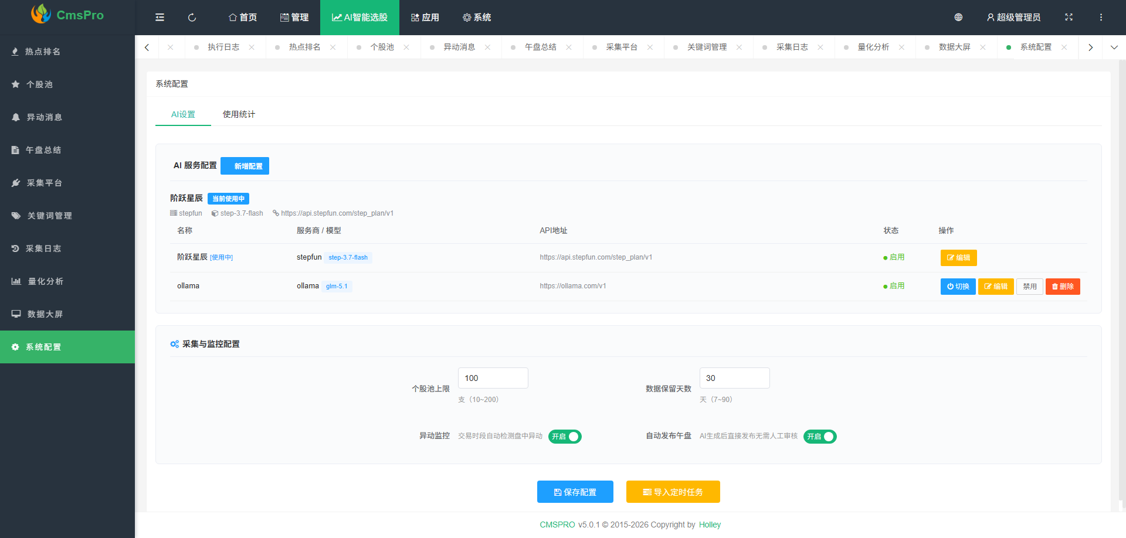The width and height of the screenshot is (1126, 538).
Task: Disable the ollama service
Action: (x=1030, y=287)
